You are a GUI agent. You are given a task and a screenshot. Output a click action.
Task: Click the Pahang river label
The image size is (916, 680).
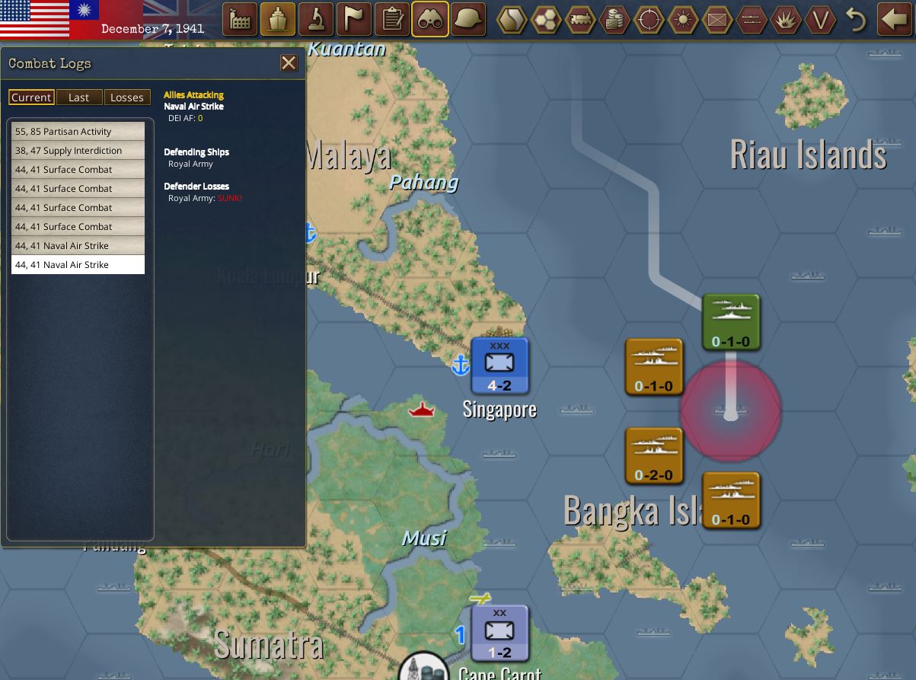point(423,182)
